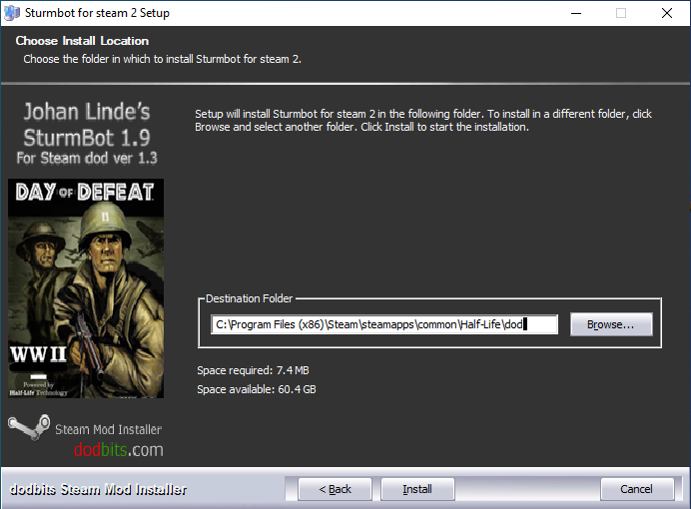Click 'Johan Linde's' heading text

87,112
